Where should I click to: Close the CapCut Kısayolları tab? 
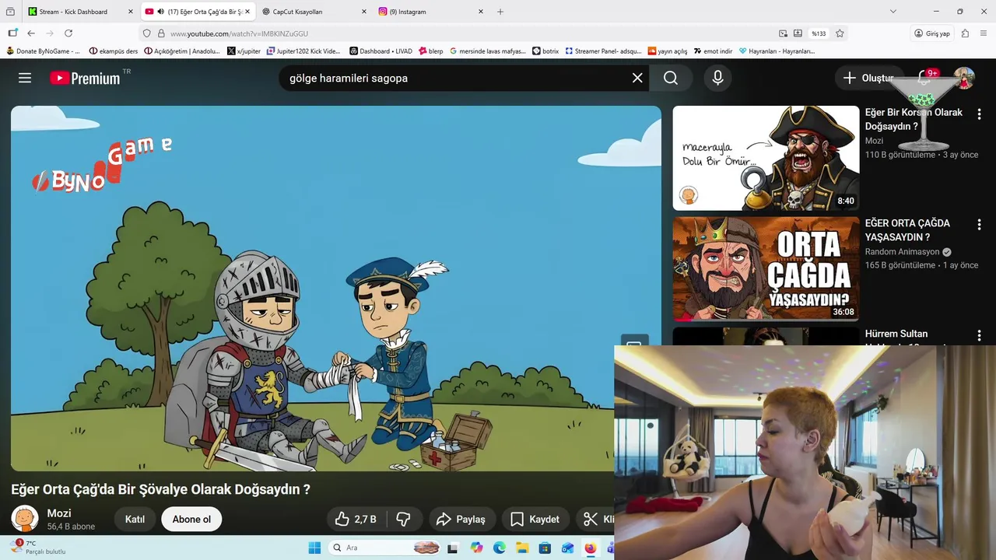coord(364,12)
